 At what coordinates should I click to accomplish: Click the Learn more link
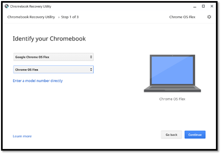point(22,136)
